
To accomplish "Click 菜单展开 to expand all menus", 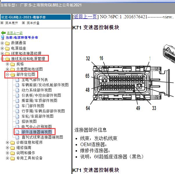I will [12, 23].
